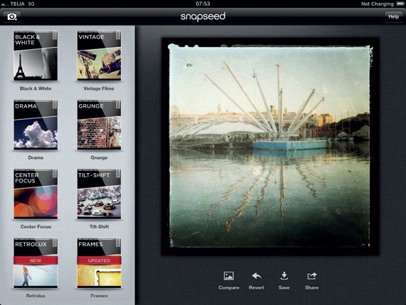Select the Frames filter tile

point(99,263)
